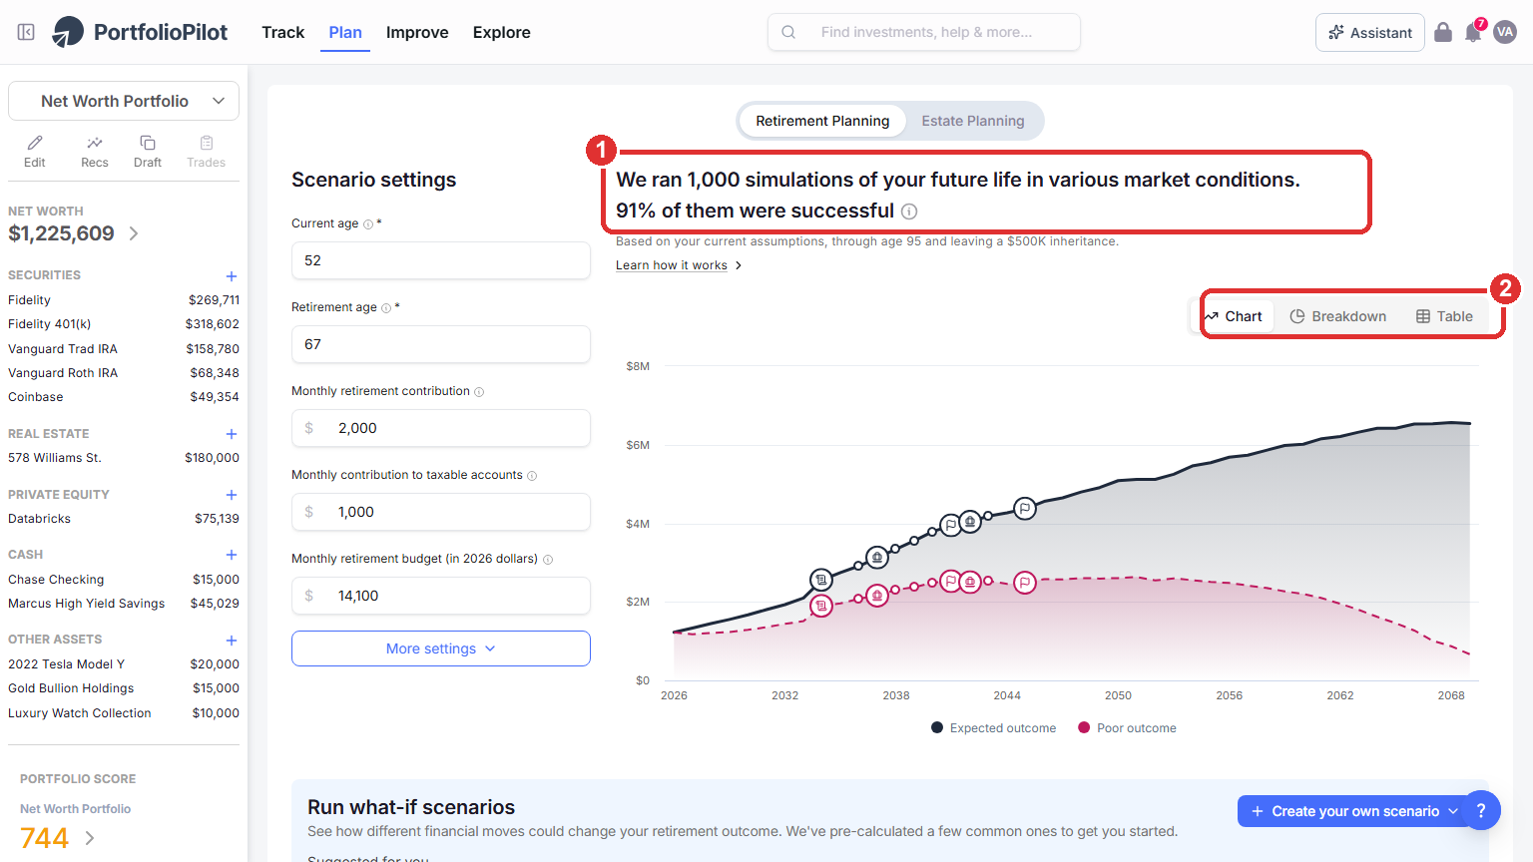The height and width of the screenshot is (862, 1533).
Task: Open Create your own scenario dropdown
Action: coord(1354,811)
